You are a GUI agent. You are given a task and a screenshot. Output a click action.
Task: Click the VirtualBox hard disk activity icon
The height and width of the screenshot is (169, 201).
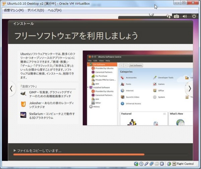(x=136, y=164)
